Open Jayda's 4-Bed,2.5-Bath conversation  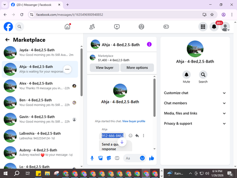pyautogui.click(x=40, y=53)
